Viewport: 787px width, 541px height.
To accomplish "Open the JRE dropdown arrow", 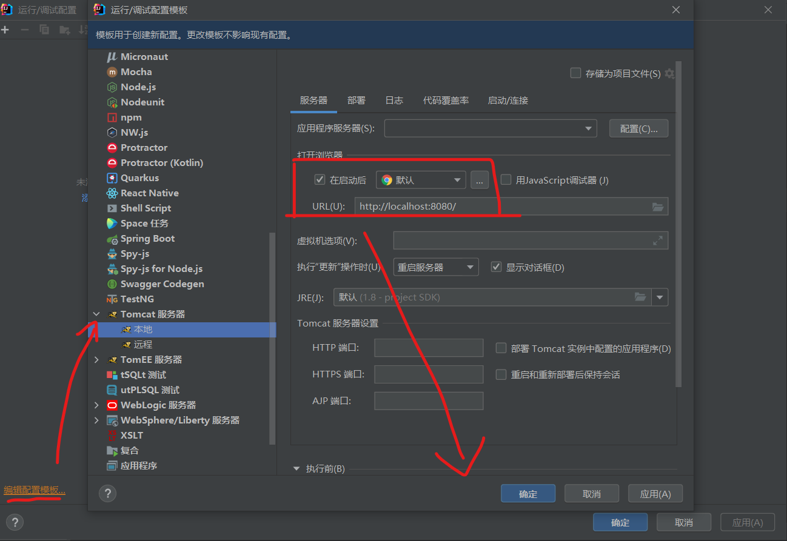I will tap(660, 297).
